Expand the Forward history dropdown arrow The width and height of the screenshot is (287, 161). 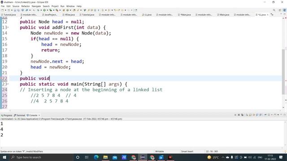tap(131, 10)
